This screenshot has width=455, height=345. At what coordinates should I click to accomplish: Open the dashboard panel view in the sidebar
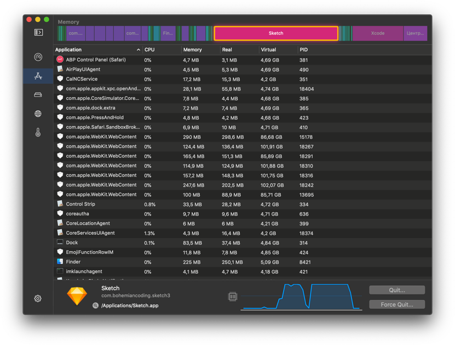pyautogui.click(x=37, y=32)
